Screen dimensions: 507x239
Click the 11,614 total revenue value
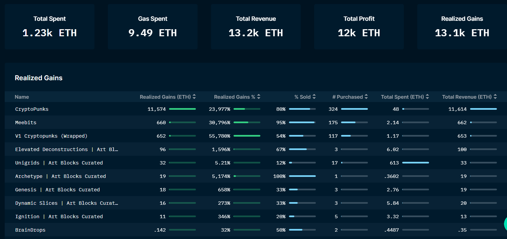click(x=458, y=109)
